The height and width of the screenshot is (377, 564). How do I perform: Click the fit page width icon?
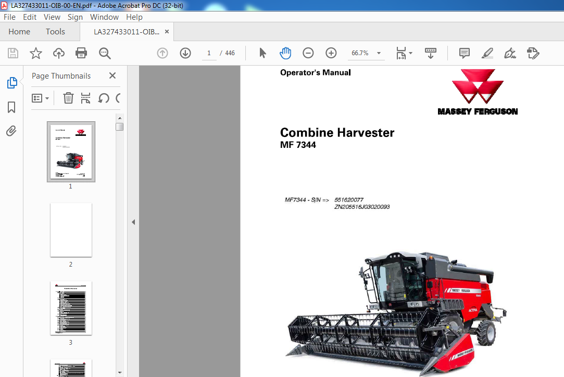pyautogui.click(x=401, y=53)
